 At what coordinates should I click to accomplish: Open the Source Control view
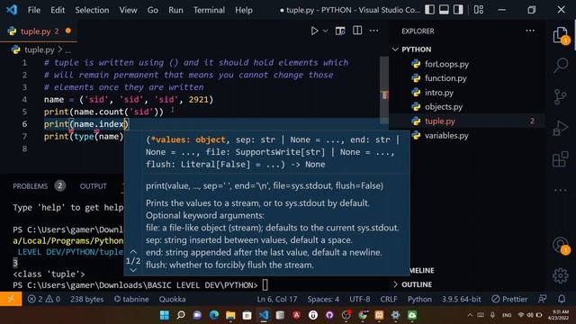pyautogui.click(x=560, y=97)
